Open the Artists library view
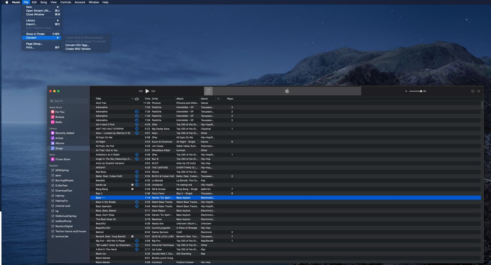 click(59, 138)
